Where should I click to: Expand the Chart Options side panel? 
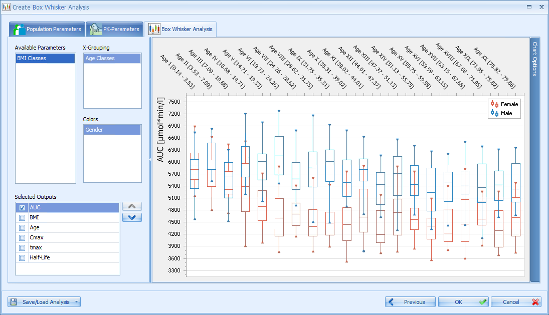click(x=534, y=160)
